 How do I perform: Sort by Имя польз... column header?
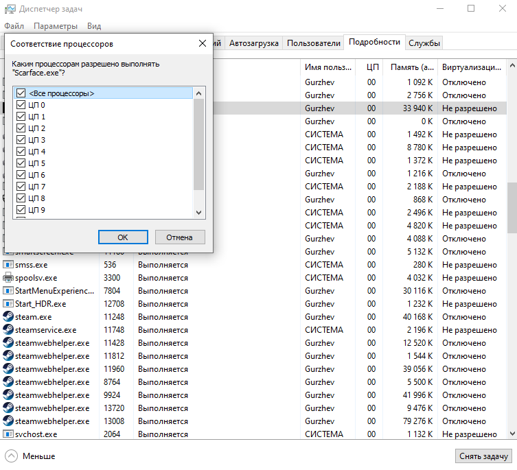point(328,67)
